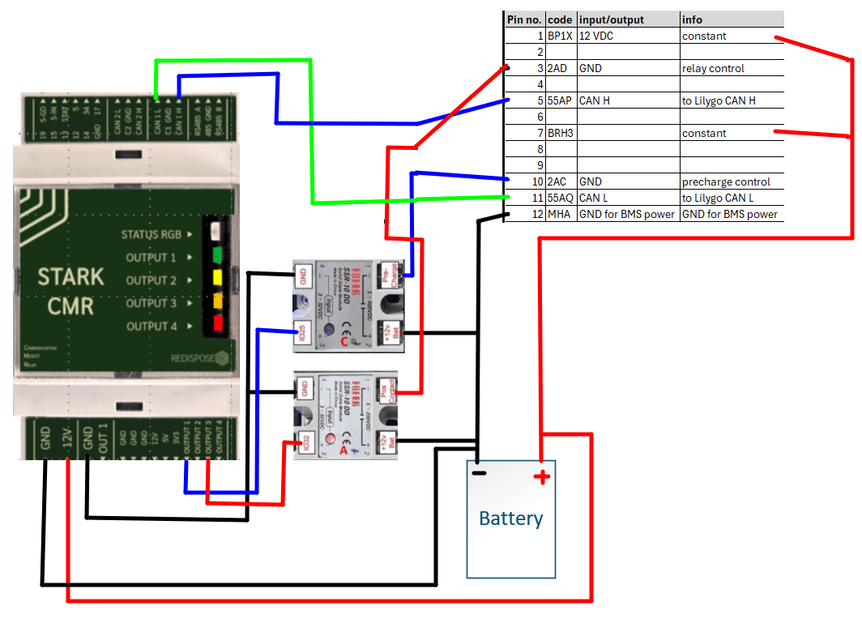The height and width of the screenshot is (619, 862).
Task: Click the blue indicator LED on relay C
Action: pyautogui.click(x=329, y=329)
